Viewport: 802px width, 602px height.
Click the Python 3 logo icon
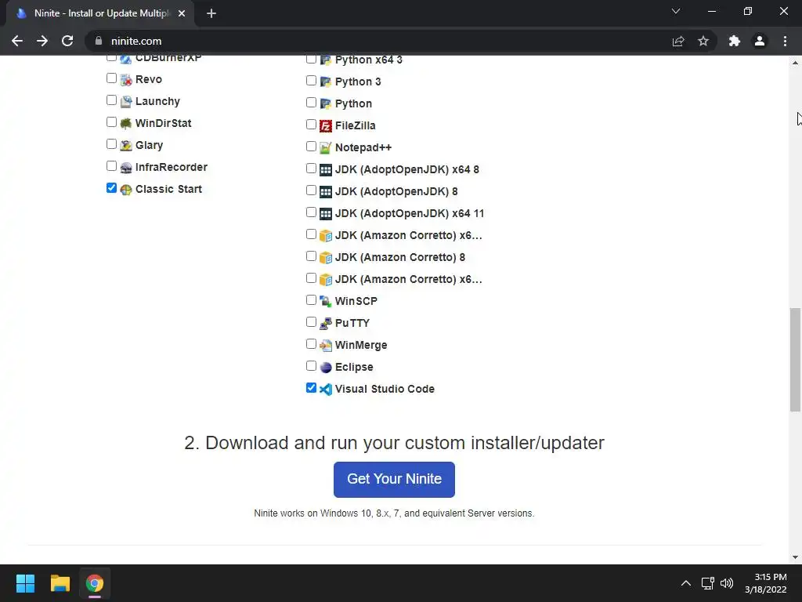click(325, 82)
